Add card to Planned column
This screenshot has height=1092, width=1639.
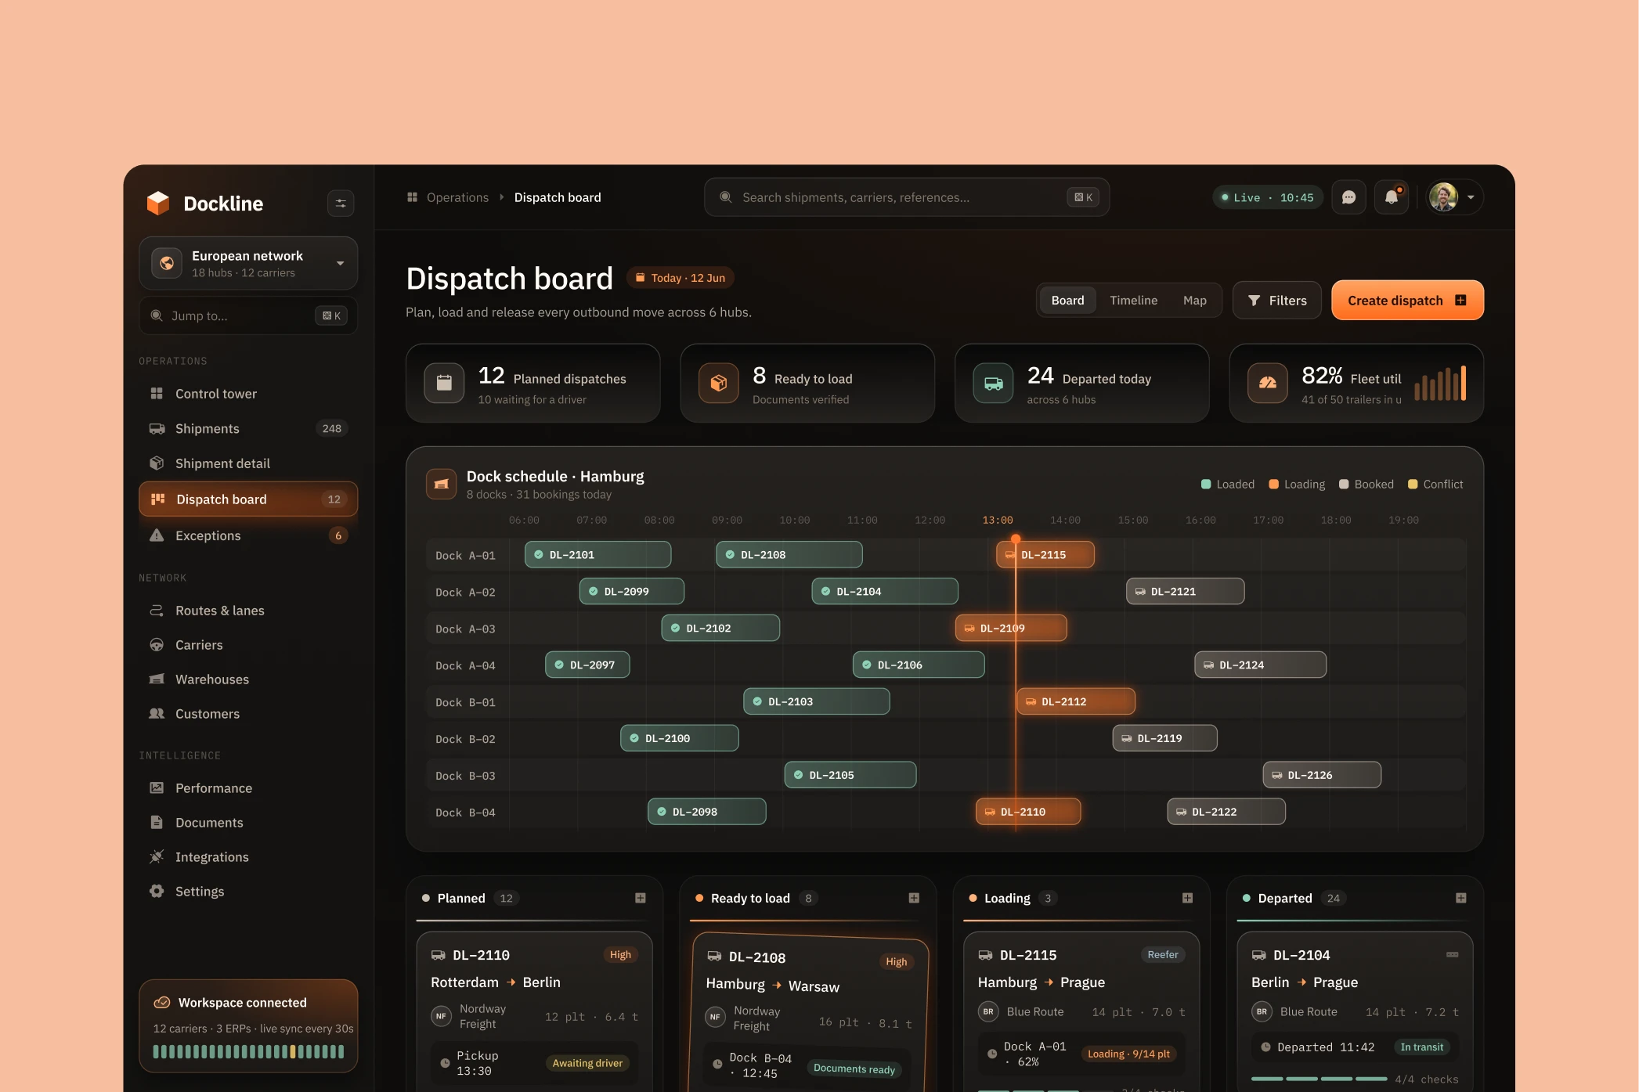(x=641, y=898)
